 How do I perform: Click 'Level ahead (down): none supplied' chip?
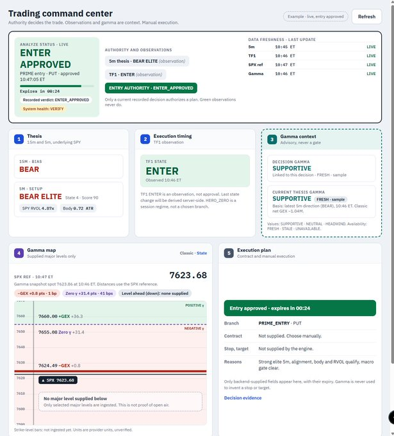click(x=155, y=294)
